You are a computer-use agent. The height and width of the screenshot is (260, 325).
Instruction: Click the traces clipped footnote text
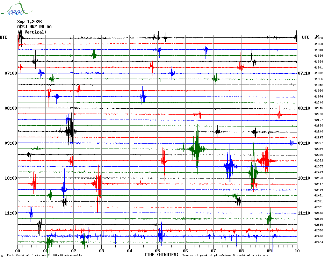(225, 255)
